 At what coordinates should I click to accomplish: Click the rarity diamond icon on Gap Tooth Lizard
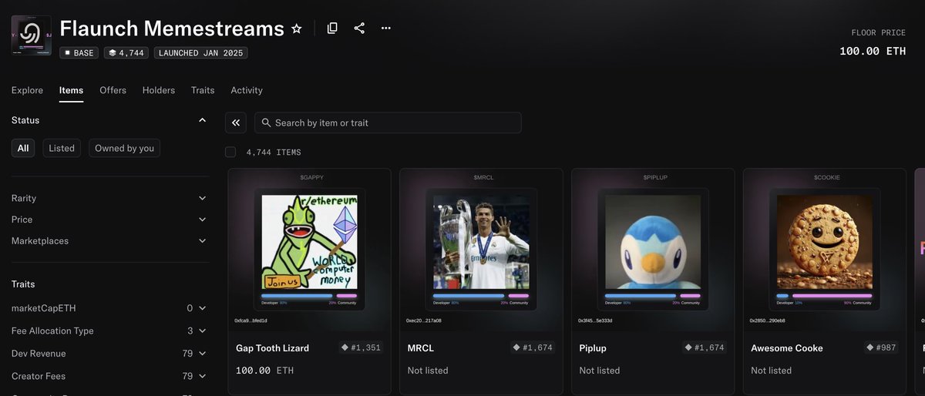(x=345, y=347)
